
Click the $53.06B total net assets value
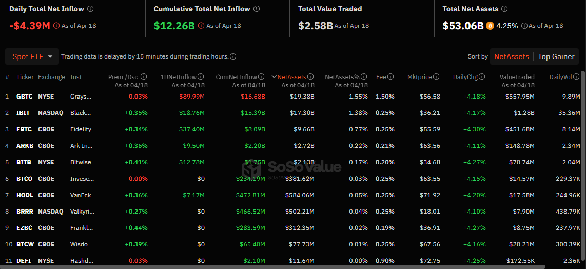(x=463, y=26)
